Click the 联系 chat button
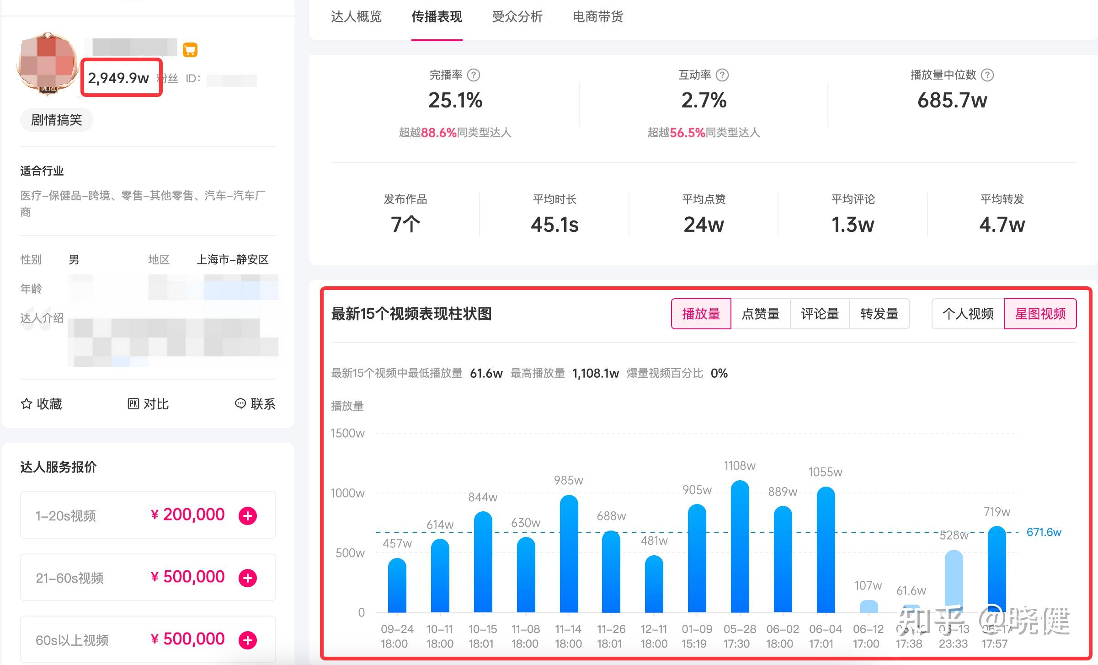 255,404
